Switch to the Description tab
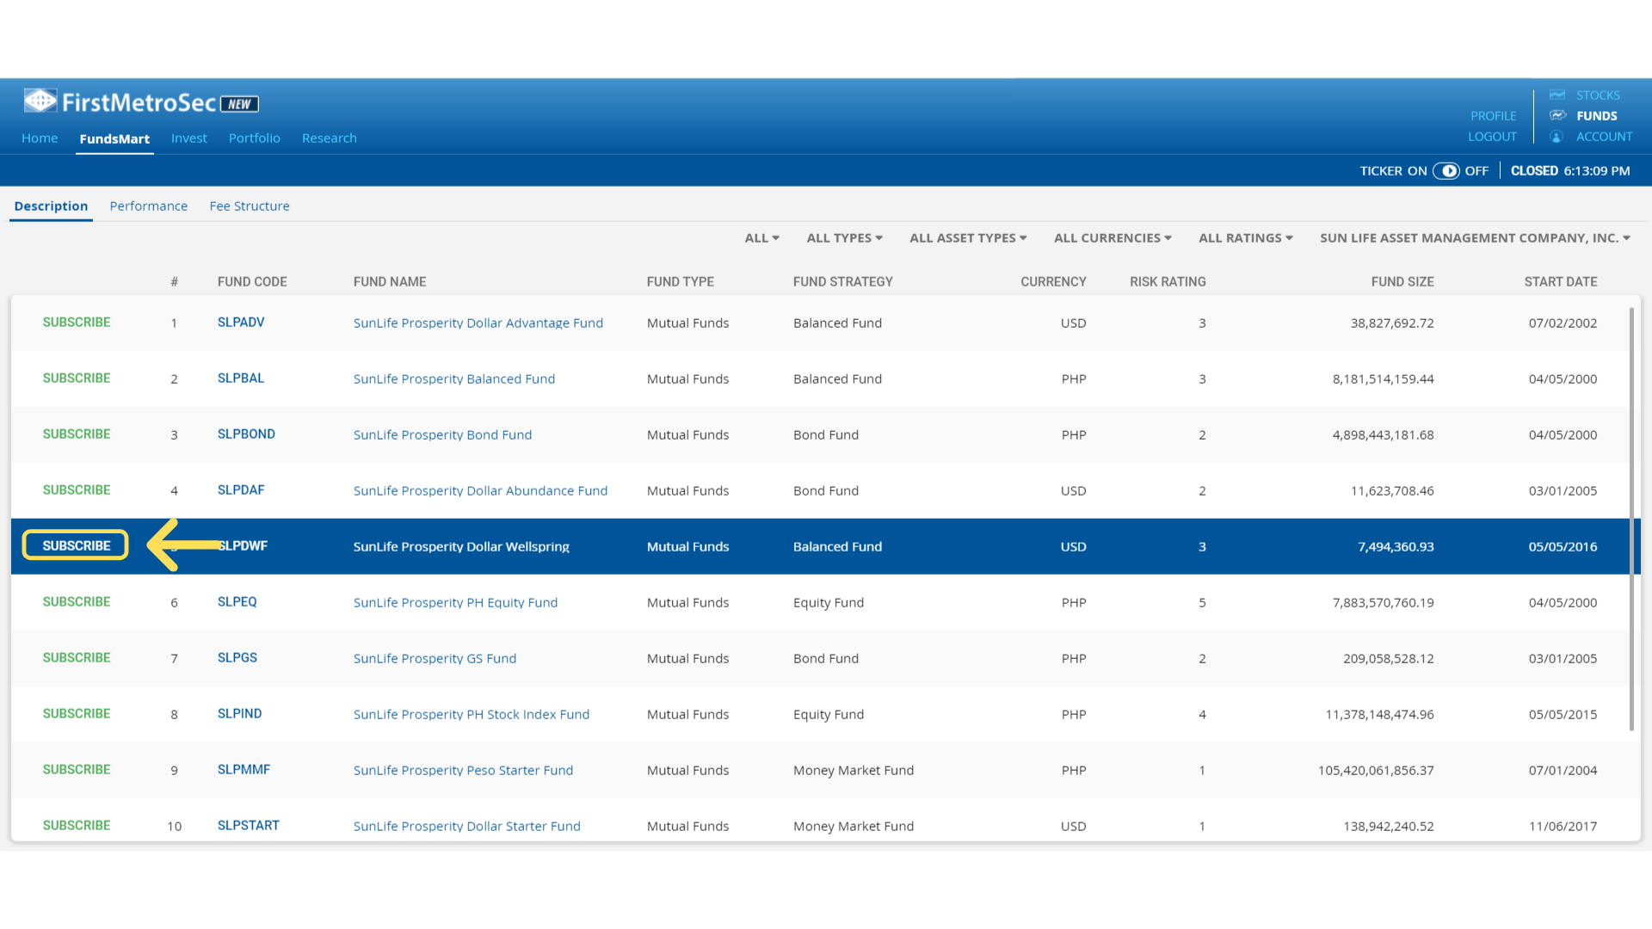 coord(51,206)
